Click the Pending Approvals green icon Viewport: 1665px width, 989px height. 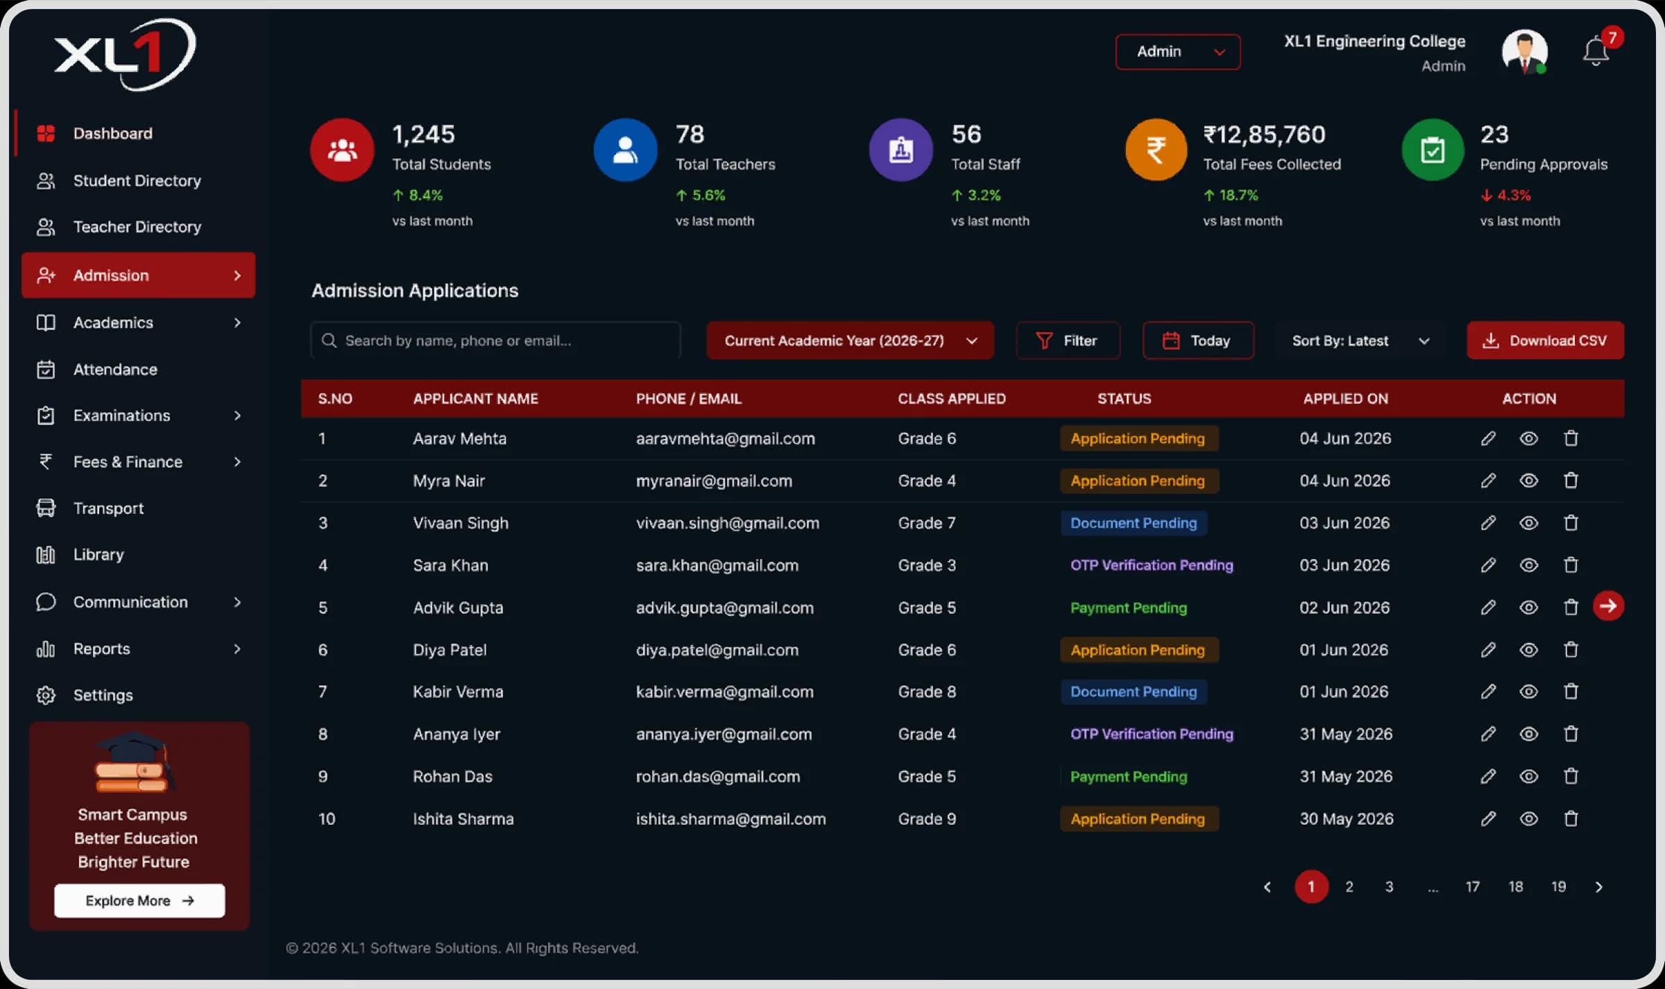tap(1433, 150)
